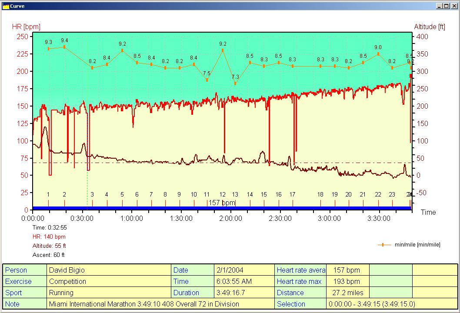
Task: Click the Distance value 27.2 miles
Action: click(347, 293)
